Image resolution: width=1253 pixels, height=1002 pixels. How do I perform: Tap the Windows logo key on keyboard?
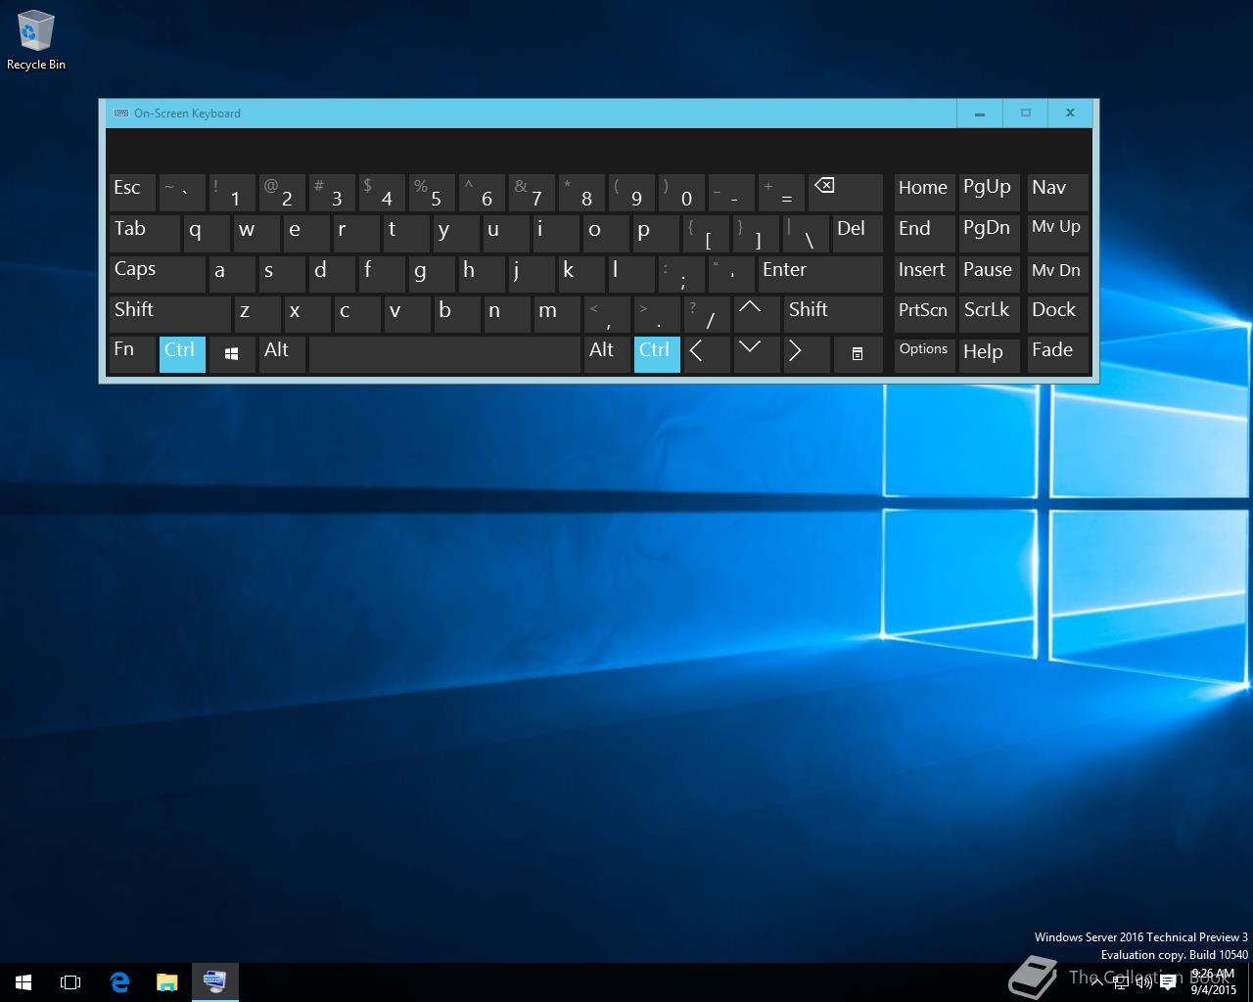232,354
